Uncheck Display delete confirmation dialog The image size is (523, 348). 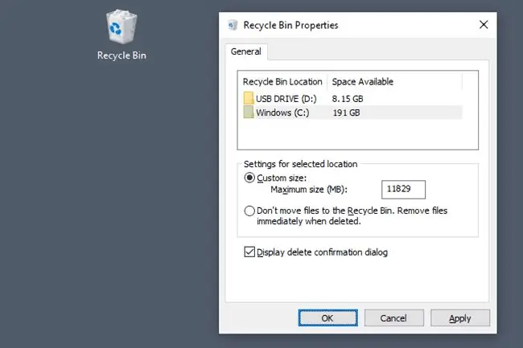(249, 252)
